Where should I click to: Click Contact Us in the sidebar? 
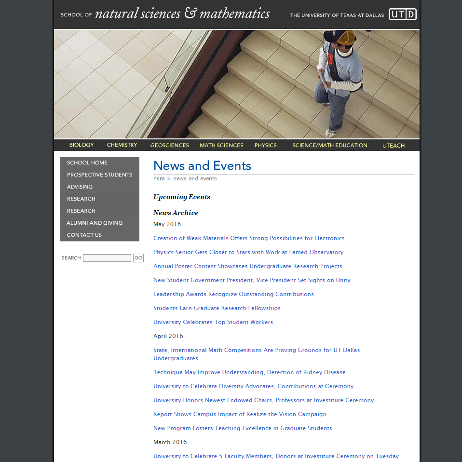[x=84, y=235]
